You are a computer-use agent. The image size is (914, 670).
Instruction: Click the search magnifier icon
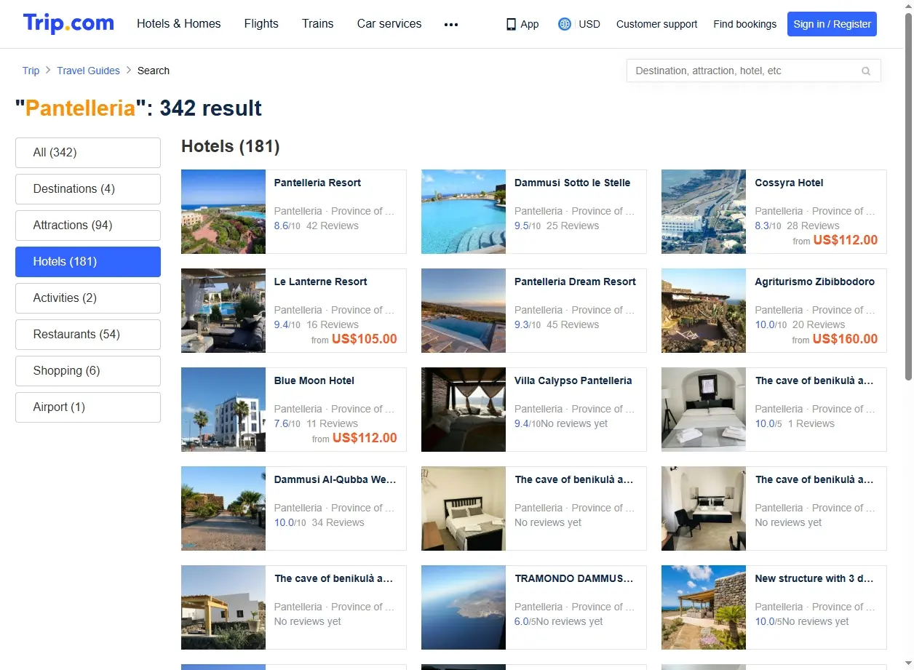pos(866,71)
